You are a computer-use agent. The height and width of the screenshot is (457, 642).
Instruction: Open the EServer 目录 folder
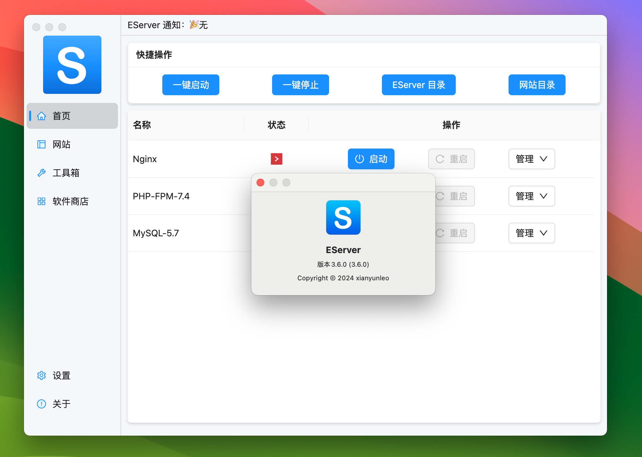tap(419, 85)
